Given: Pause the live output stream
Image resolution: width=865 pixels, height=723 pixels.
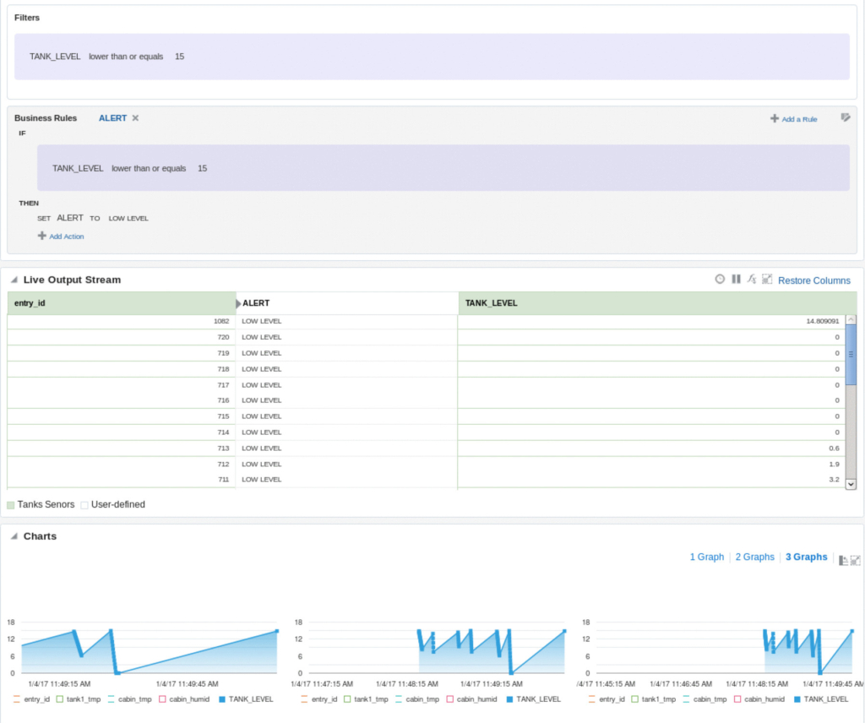Looking at the screenshot, I should click(736, 279).
